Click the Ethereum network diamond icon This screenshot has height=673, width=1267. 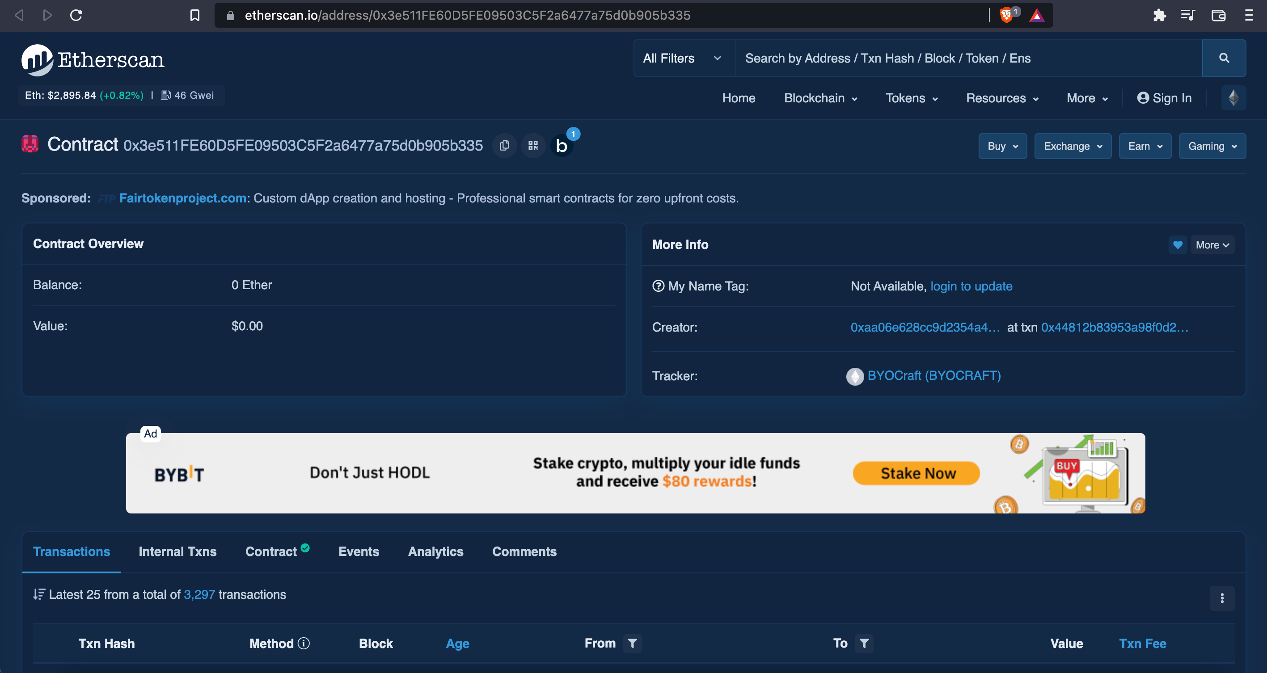pos(1233,98)
